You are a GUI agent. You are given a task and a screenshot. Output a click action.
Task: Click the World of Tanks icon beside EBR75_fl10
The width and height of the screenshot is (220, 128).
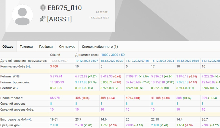[x=43, y=8]
